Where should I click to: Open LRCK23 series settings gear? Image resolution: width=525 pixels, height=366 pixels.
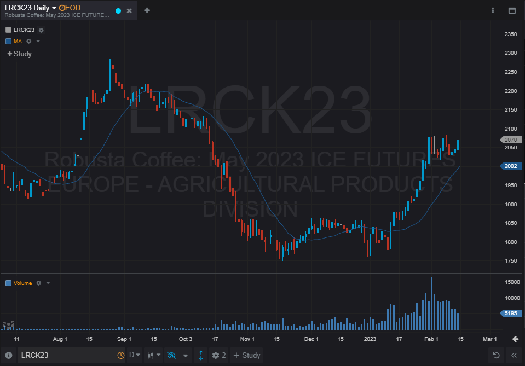41,30
